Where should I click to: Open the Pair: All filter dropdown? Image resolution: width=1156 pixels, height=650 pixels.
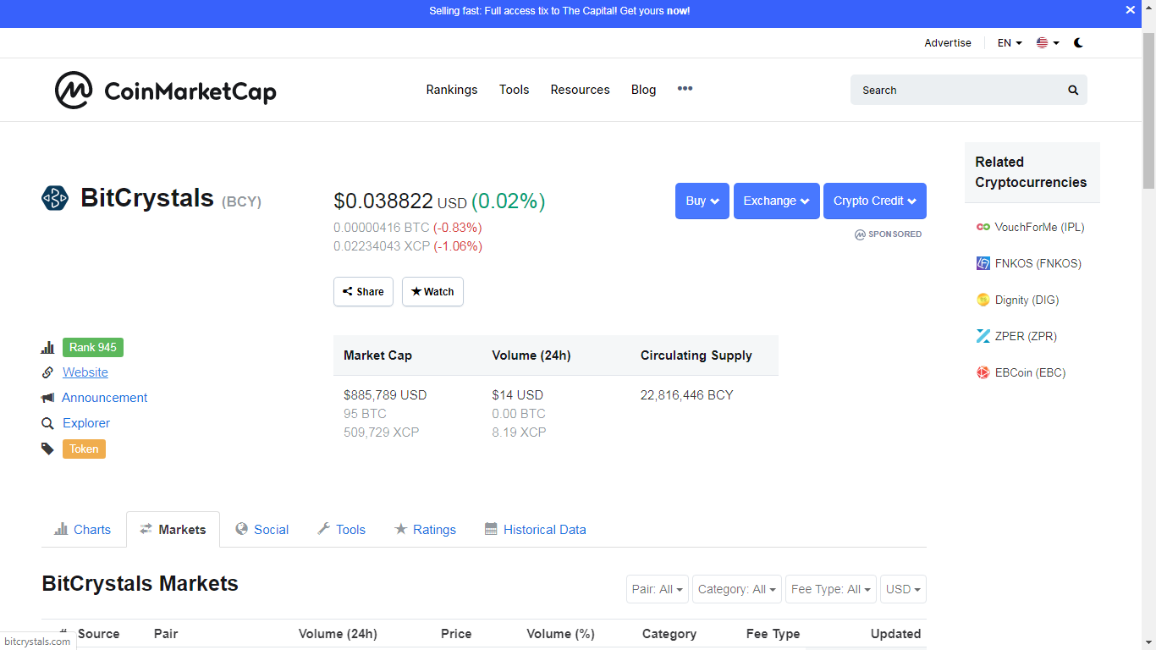[658, 589]
